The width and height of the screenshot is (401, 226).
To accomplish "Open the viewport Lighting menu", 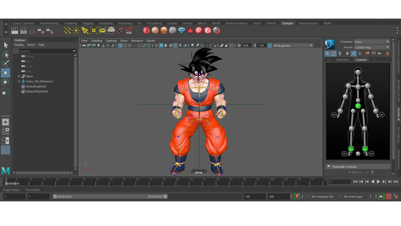I will (x=111, y=41).
